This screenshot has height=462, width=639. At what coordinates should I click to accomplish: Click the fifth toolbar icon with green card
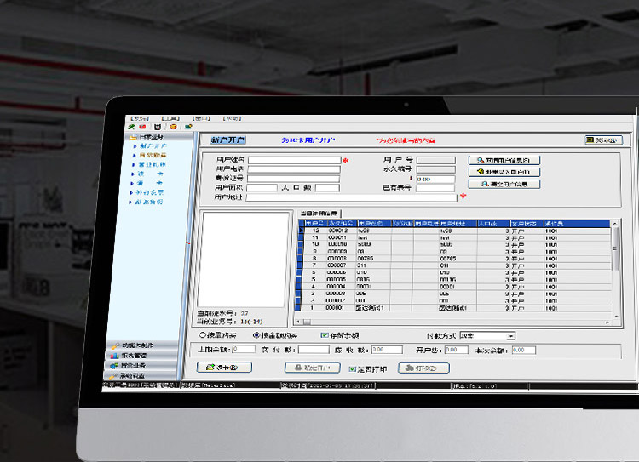[187, 127]
